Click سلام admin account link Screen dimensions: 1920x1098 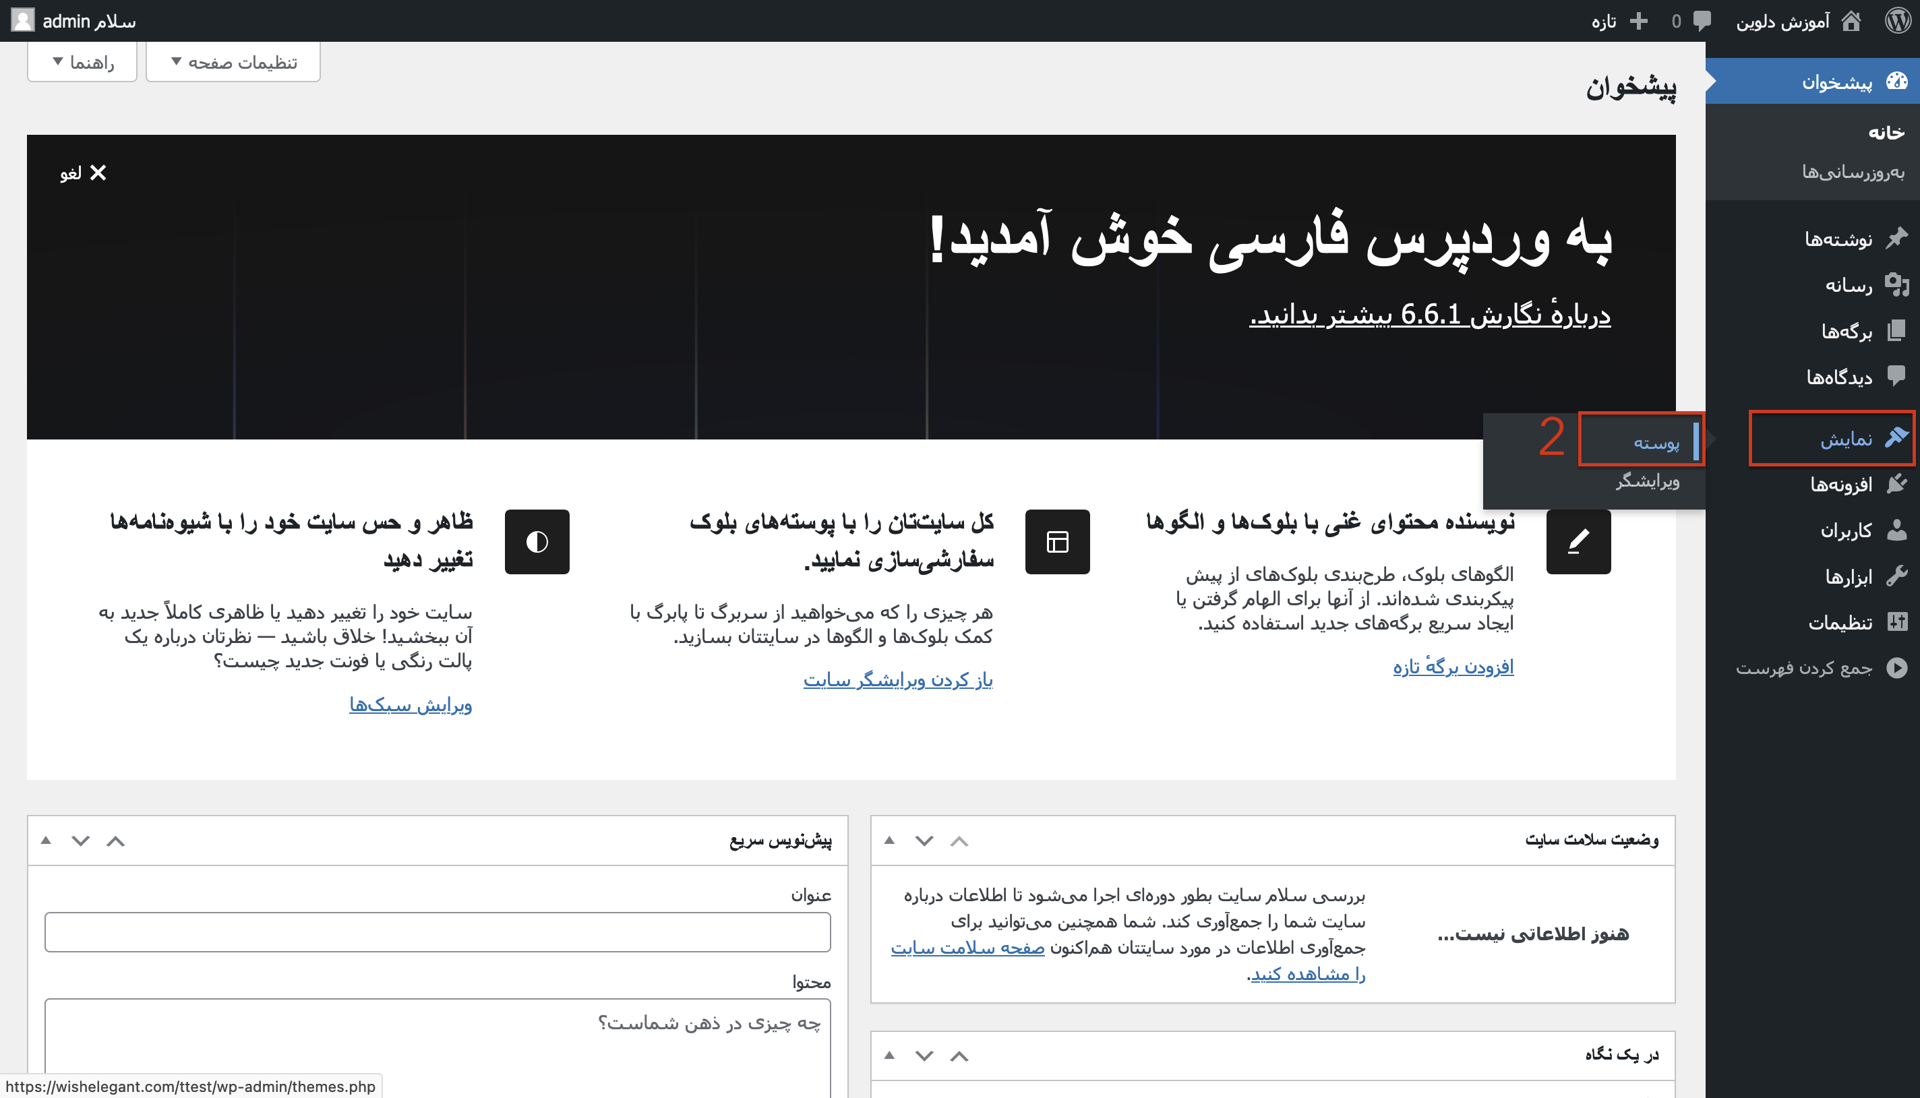[89, 21]
